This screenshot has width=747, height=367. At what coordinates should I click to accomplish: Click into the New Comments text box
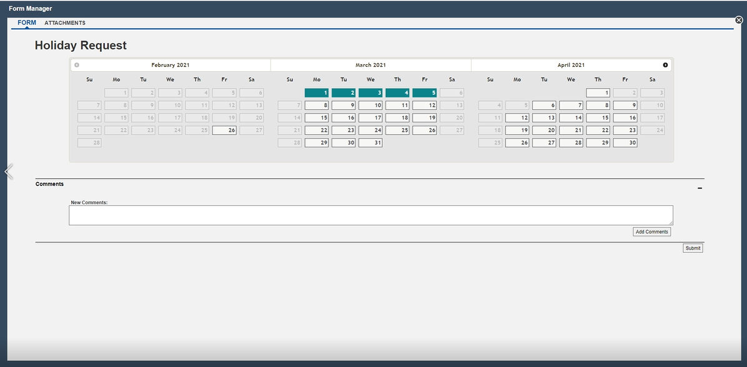370,215
